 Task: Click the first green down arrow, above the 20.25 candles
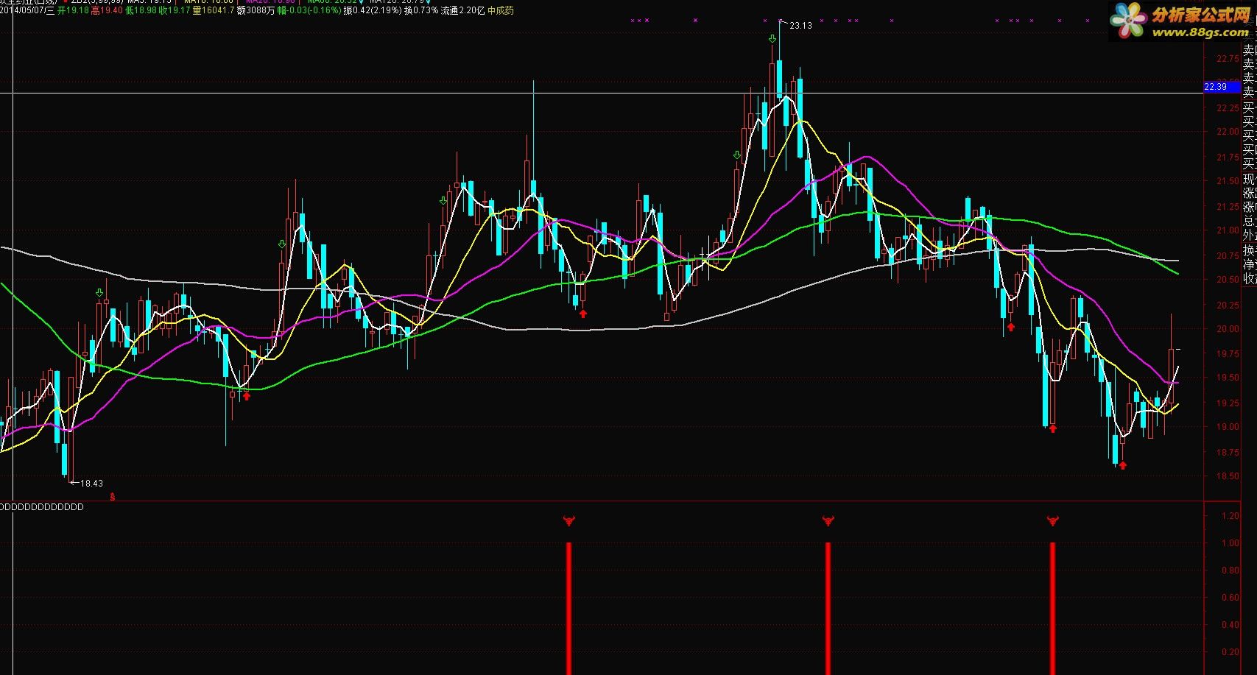point(99,294)
